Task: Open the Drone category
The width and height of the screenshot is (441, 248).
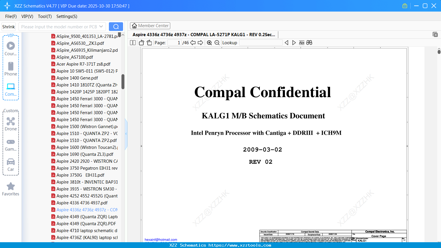Action: click(x=11, y=124)
